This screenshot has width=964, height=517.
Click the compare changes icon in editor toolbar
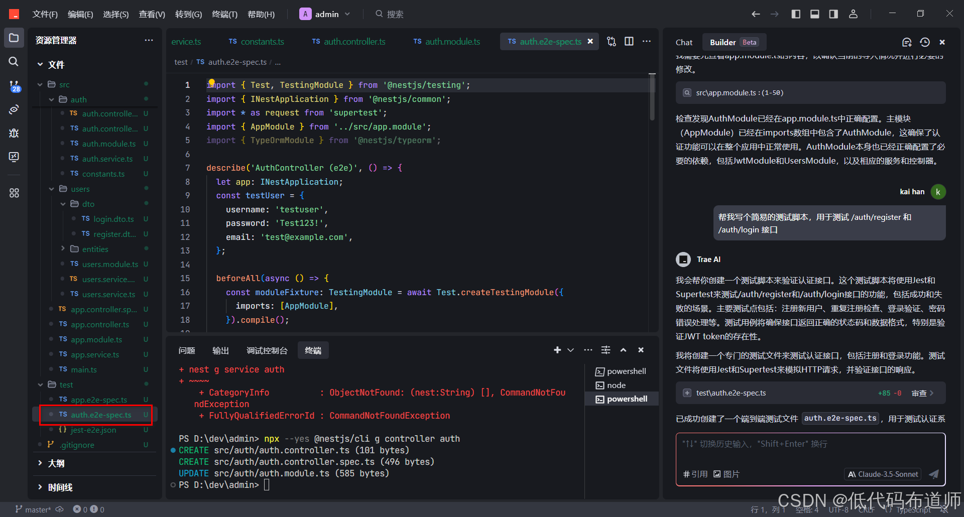coord(611,42)
